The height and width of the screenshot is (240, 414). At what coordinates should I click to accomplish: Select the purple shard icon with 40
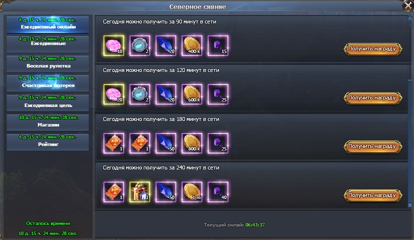pos(218,192)
